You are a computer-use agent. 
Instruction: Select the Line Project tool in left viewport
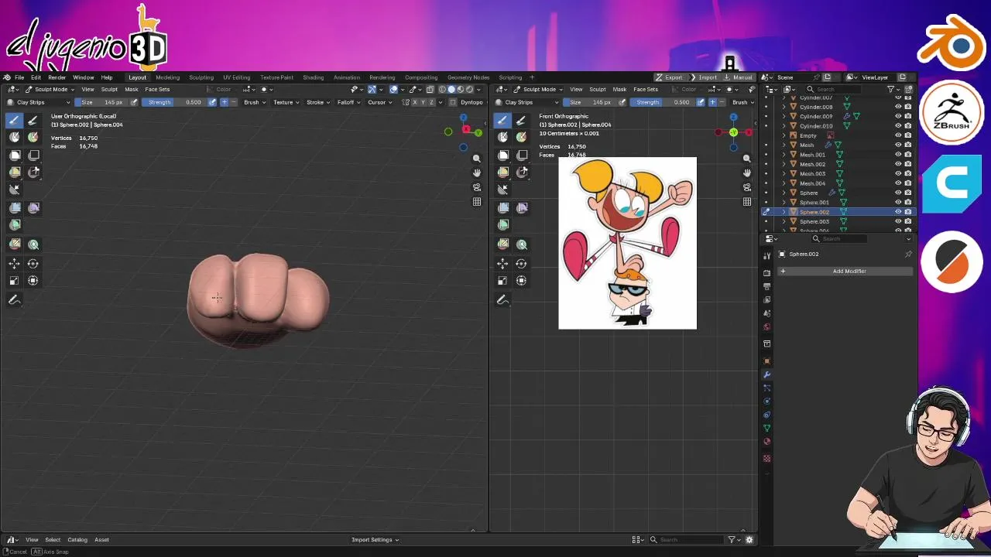coord(15,189)
